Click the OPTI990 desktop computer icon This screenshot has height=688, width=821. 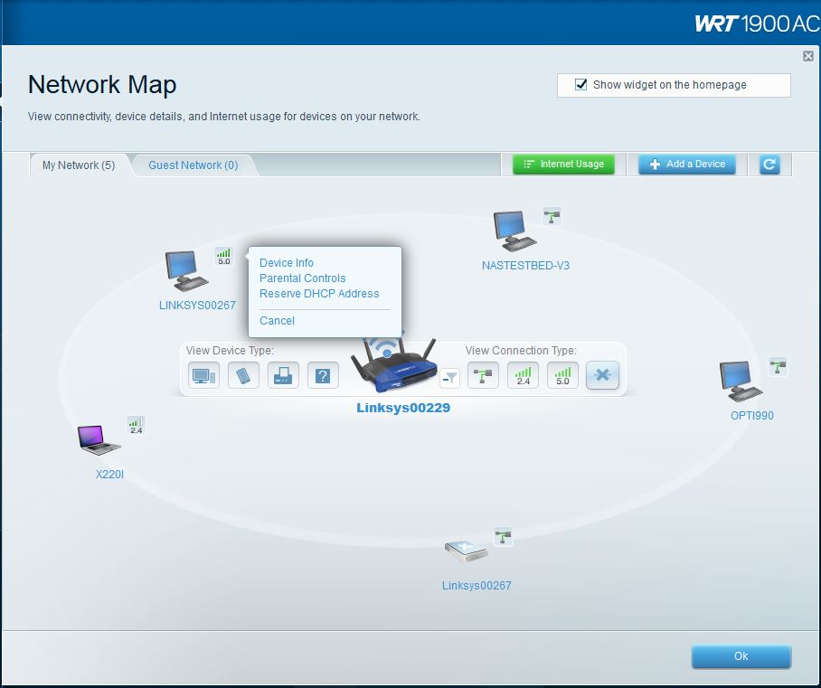pos(741,382)
